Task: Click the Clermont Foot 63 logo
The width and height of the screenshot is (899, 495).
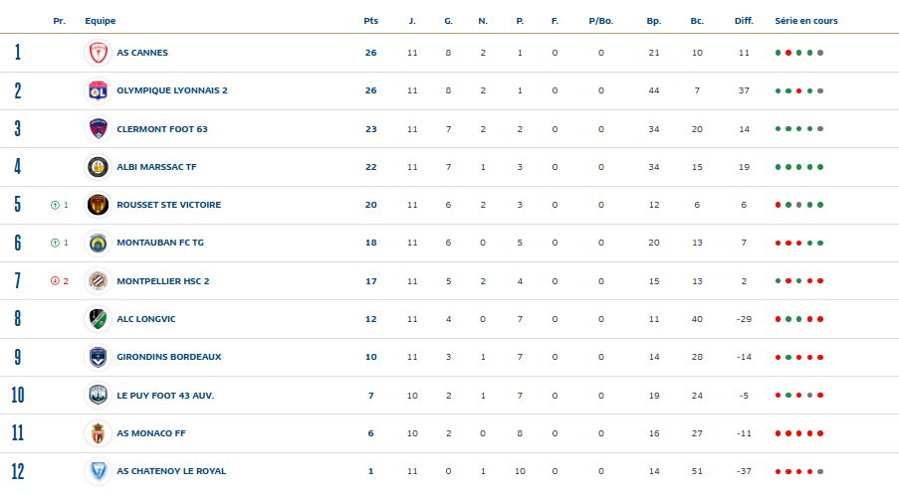Action: click(x=98, y=128)
